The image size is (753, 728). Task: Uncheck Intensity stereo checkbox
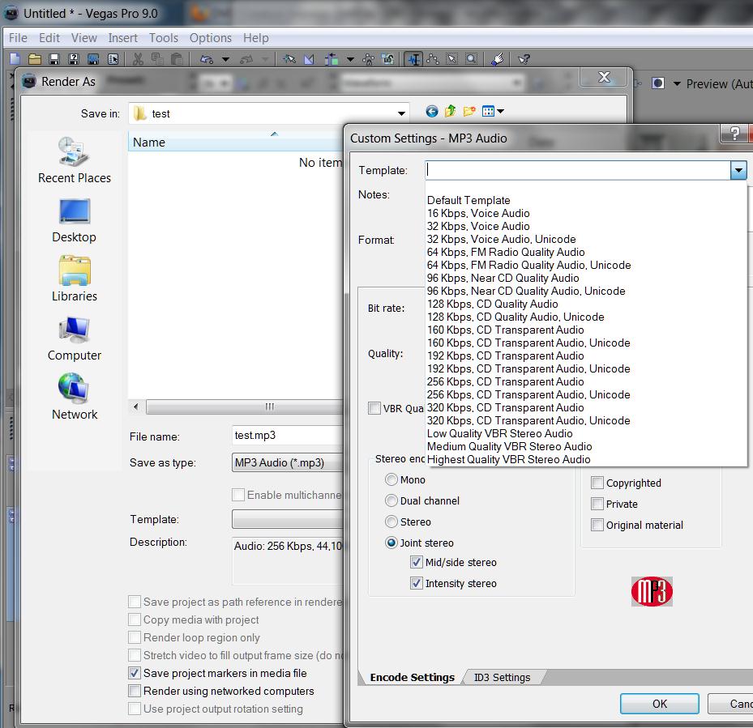[417, 583]
